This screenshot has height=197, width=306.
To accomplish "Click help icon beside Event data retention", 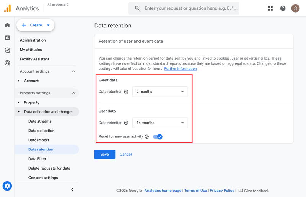I will [x=126, y=92].
